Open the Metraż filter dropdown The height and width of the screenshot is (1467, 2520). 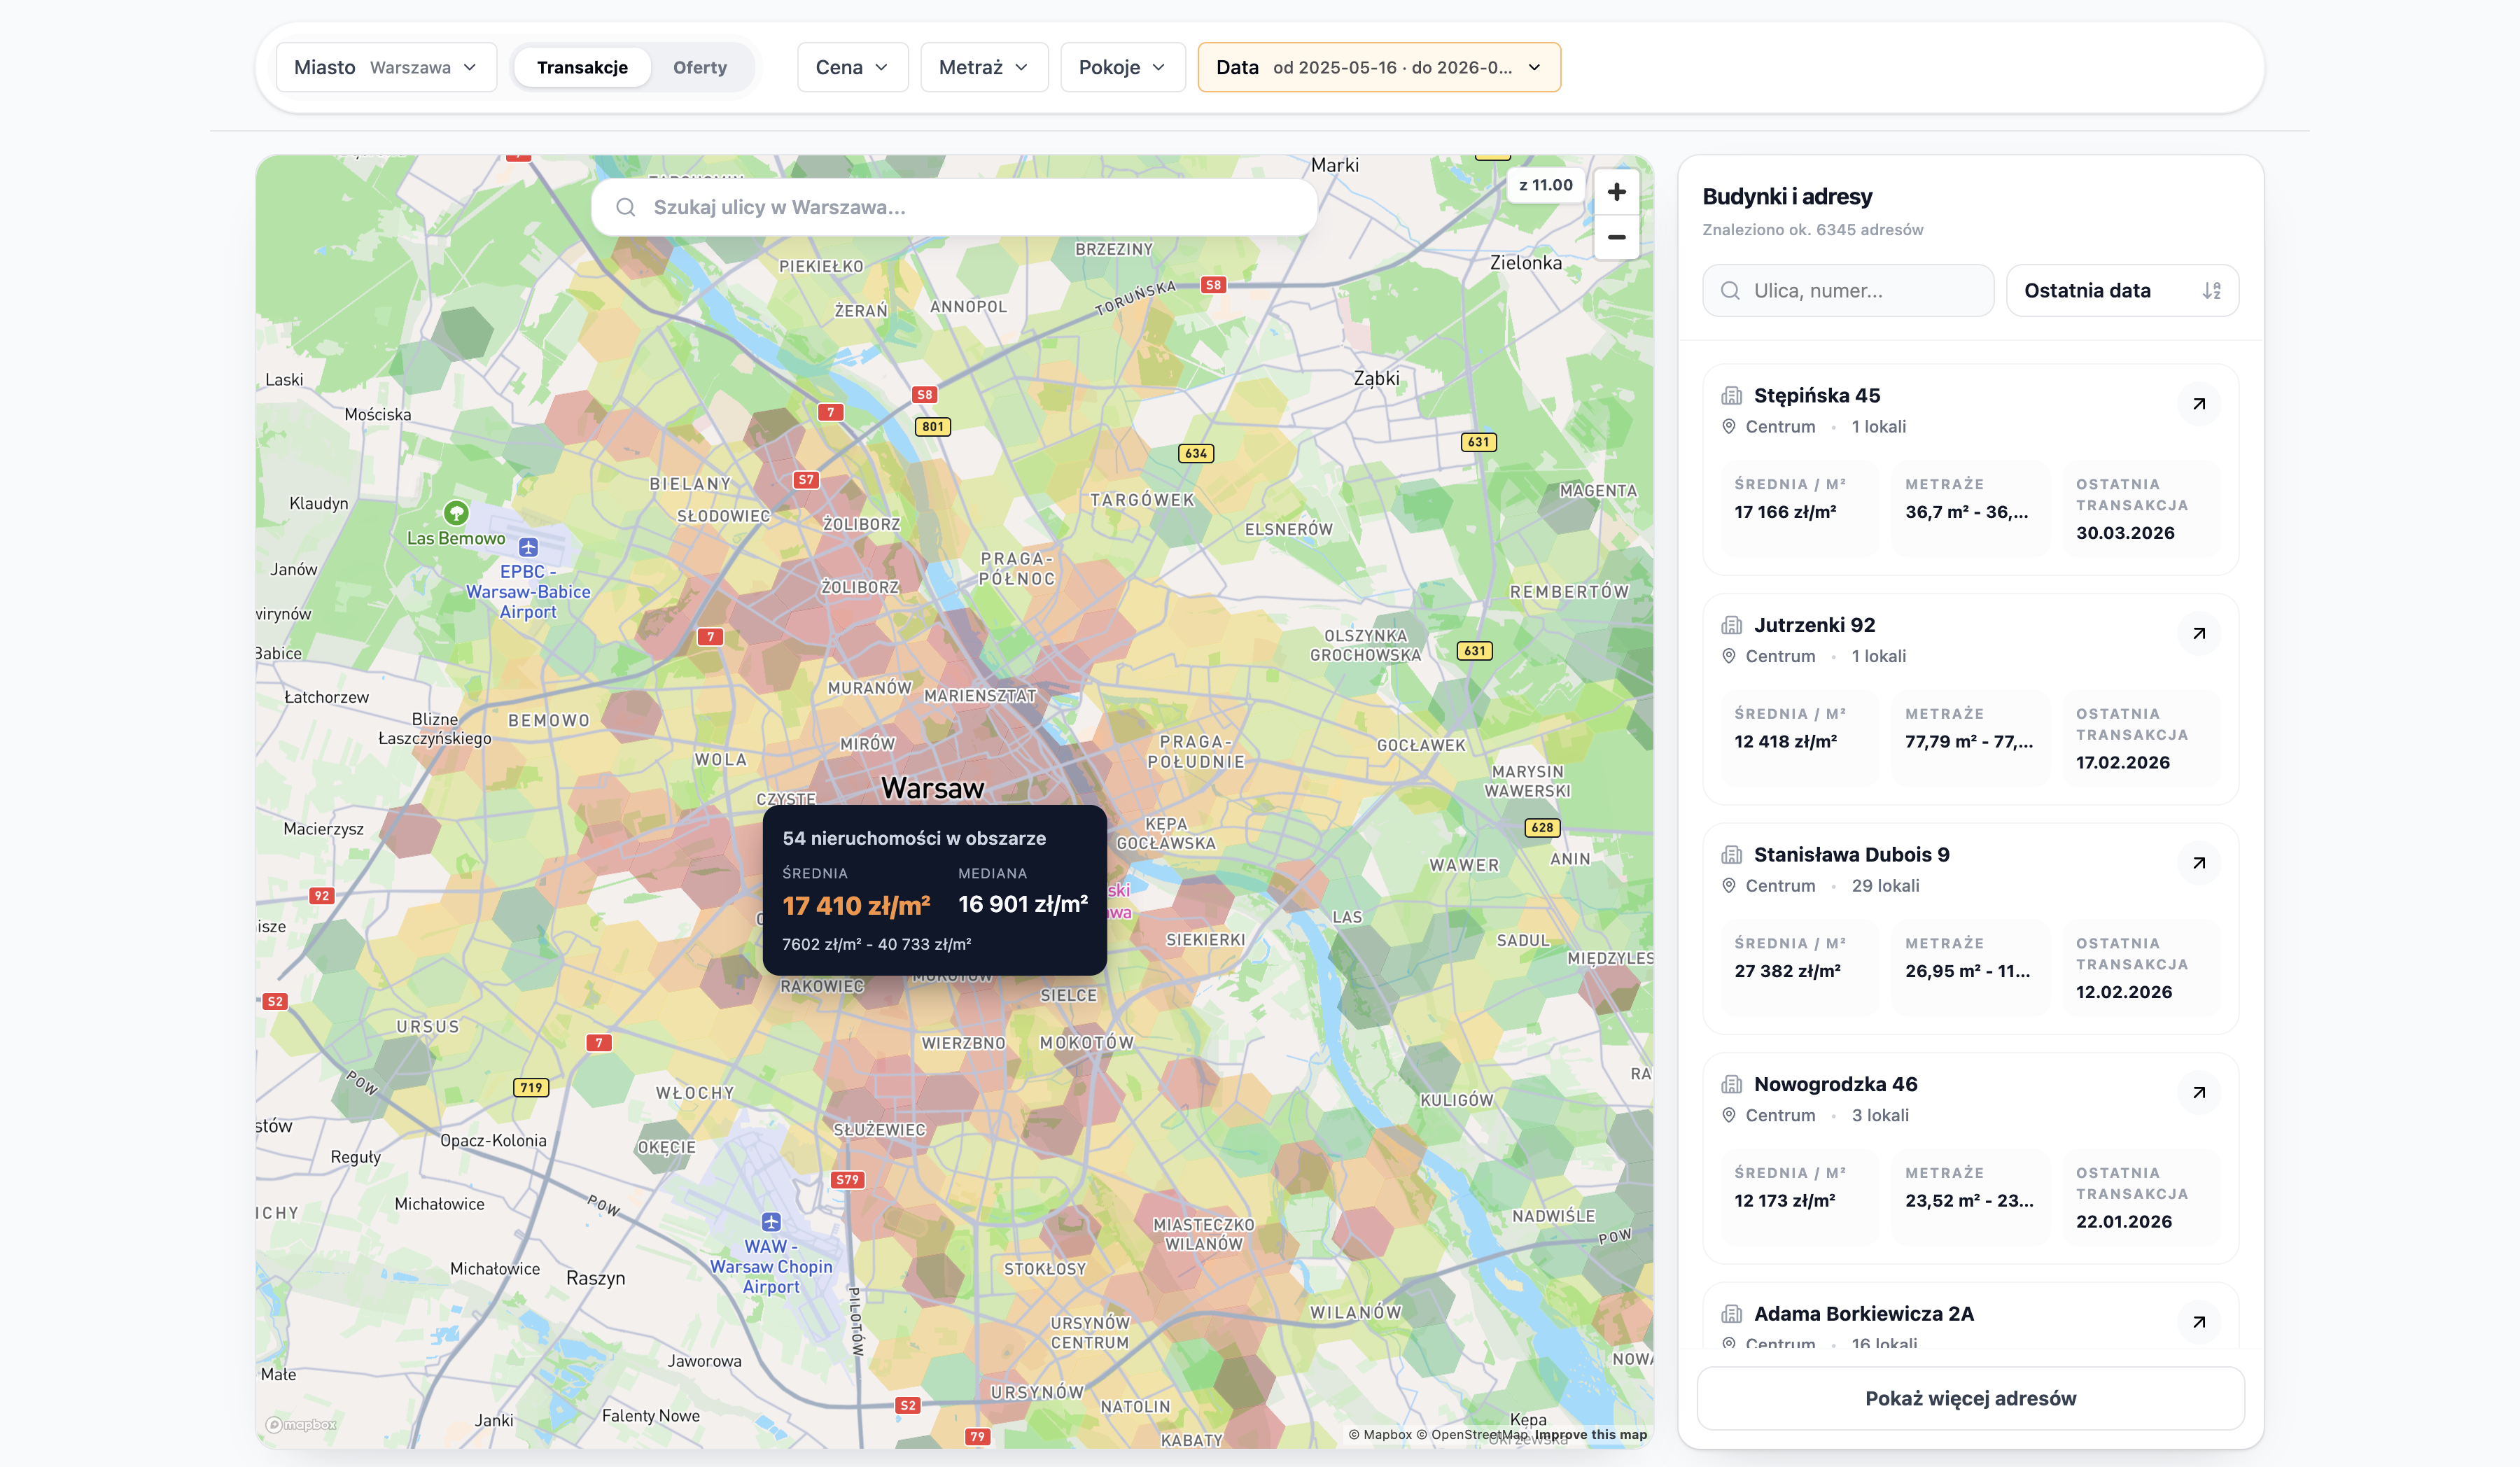tap(984, 67)
